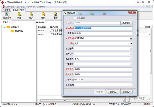Open the 对账分析 menu
This screenshot has height=107, width=154.
point(31,6)
